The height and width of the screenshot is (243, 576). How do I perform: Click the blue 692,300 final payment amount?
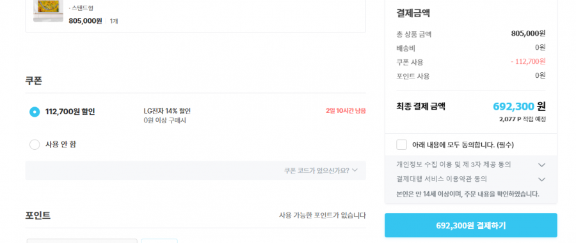513,107
